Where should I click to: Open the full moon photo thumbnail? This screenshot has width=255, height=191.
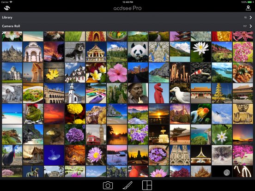pyautogui.click(x=222, y=171)
